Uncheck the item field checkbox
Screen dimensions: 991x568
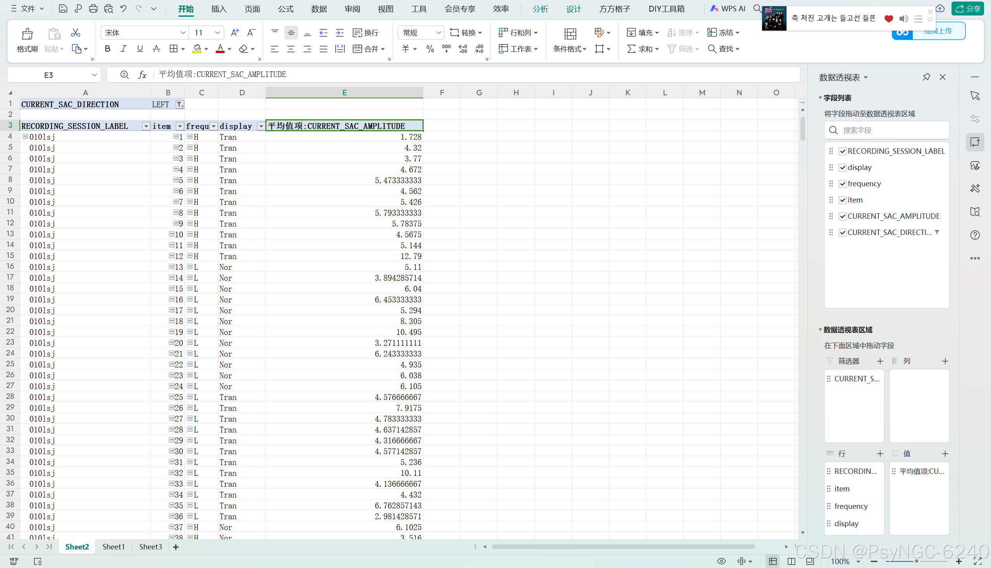[x=843, y=200]
